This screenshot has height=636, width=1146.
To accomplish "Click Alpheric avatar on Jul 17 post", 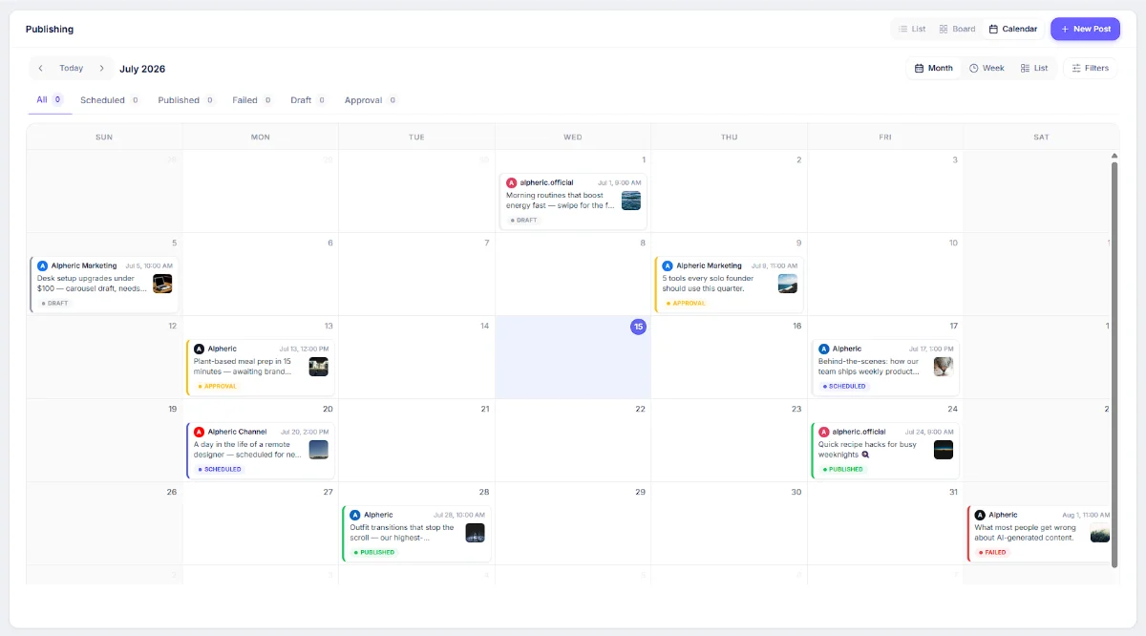I will point(824,349).
